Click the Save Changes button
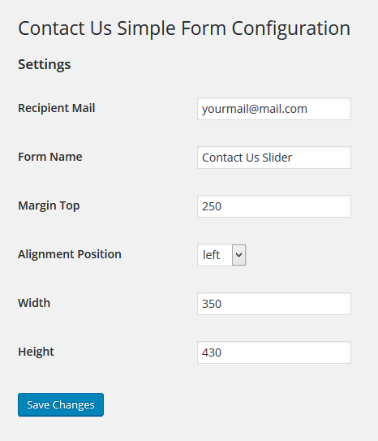This screenshot has height=441, width=378. click(61, 404)
